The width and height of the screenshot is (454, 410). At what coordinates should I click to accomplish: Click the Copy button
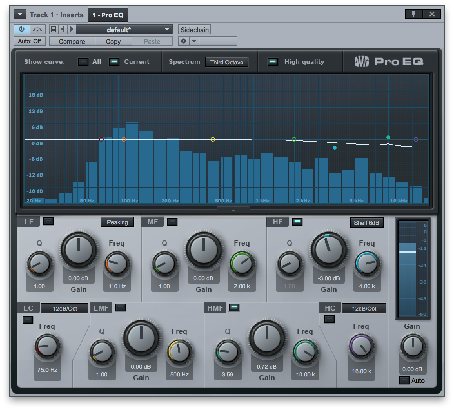[x=113, y=41]
